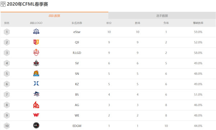Select the 战队数据 tab
The width and height of the screenshot is (216, 130).
click(54, 15)
